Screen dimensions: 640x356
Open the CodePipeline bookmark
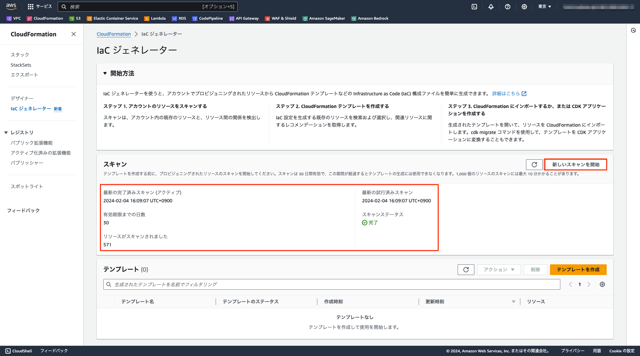[207, 18]
